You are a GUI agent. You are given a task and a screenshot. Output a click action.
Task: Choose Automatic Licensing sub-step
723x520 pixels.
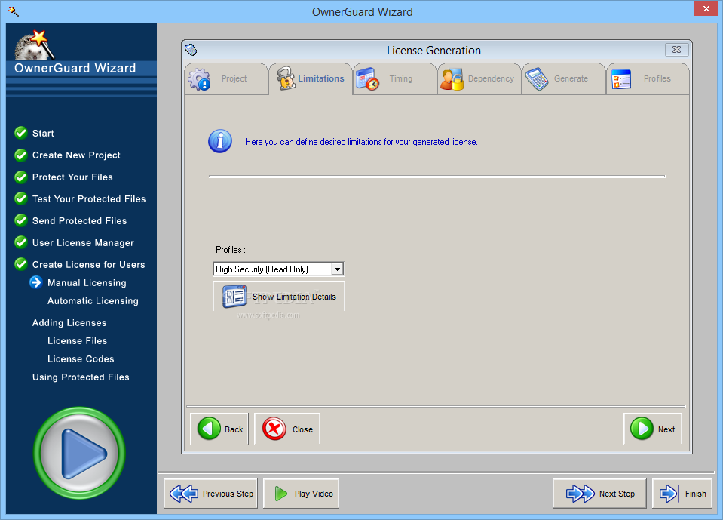point(93,301)
